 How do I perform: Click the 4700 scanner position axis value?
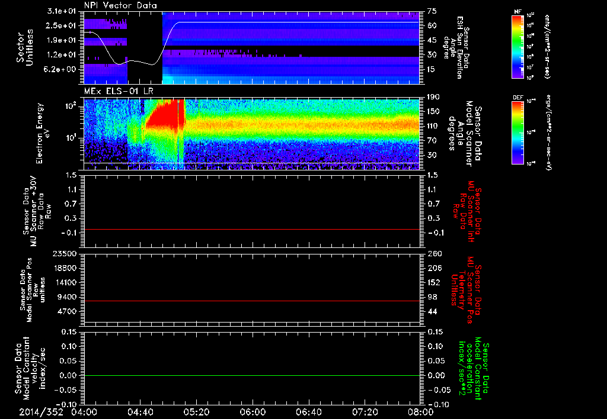pos(68,311)
